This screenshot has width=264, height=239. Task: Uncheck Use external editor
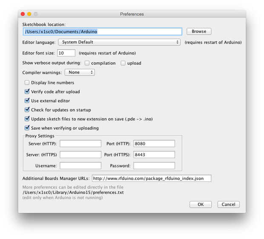27,101
